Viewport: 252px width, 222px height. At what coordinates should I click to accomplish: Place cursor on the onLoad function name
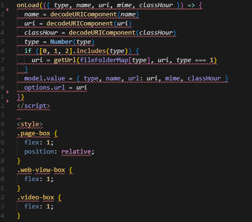pyautogui.click(x=28, y=5)
